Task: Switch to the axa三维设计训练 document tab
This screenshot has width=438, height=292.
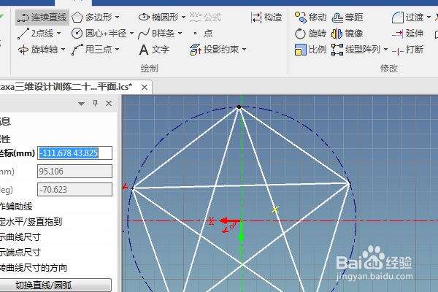Action: (x=66, y=87)
